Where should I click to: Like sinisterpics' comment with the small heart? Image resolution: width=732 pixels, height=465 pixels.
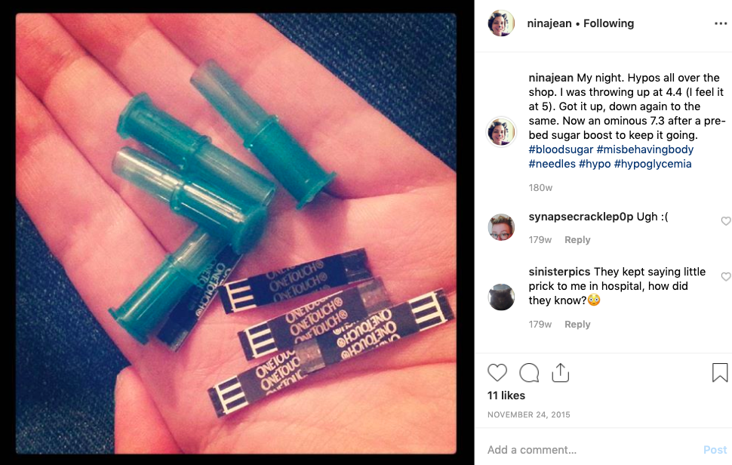pos(726,276)
